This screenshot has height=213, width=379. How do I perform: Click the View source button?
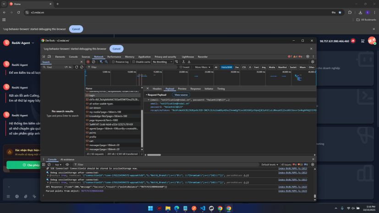(181, 94)
